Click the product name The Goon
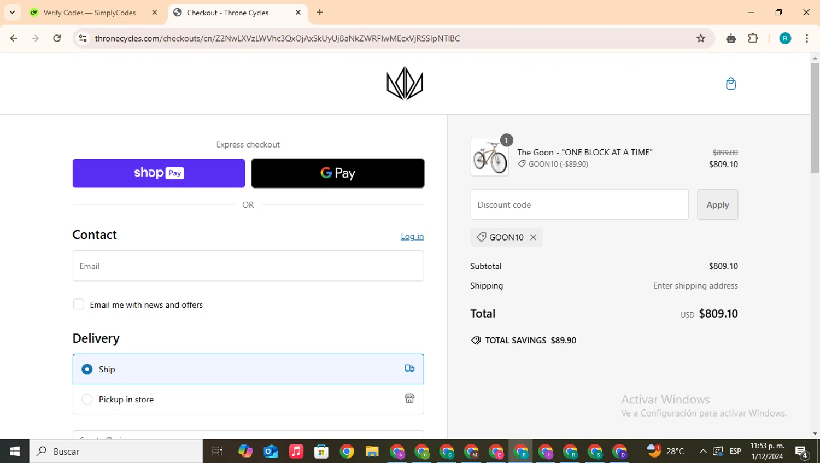This screenshot has width=820, height=463. click(x=585, y=152)
